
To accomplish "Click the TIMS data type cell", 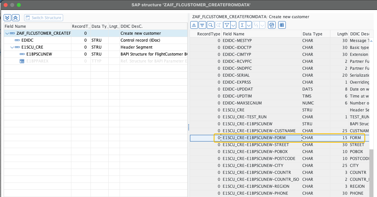I will 316,96.
